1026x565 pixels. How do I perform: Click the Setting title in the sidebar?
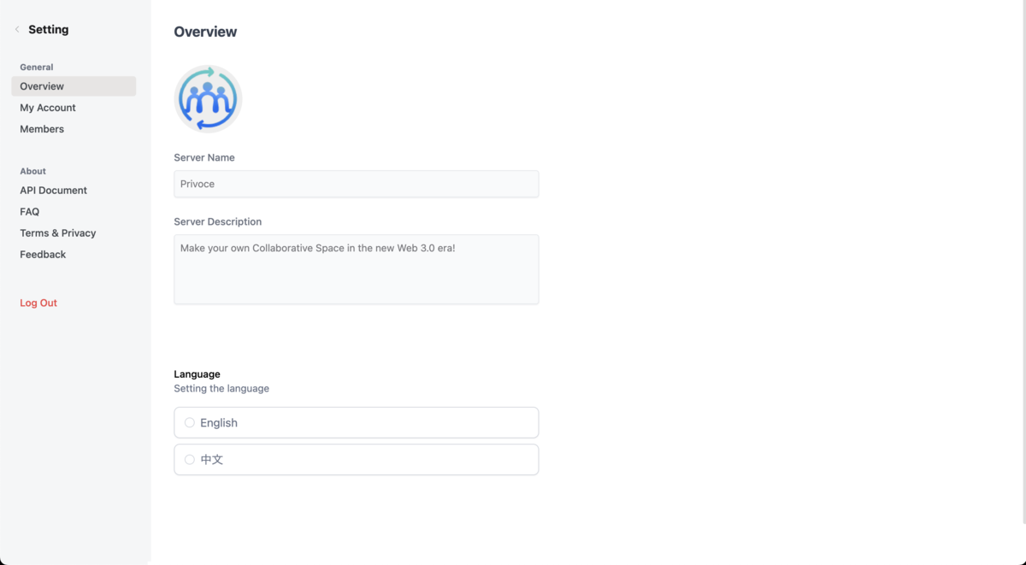pyautogui.click(x=49, y=29)
